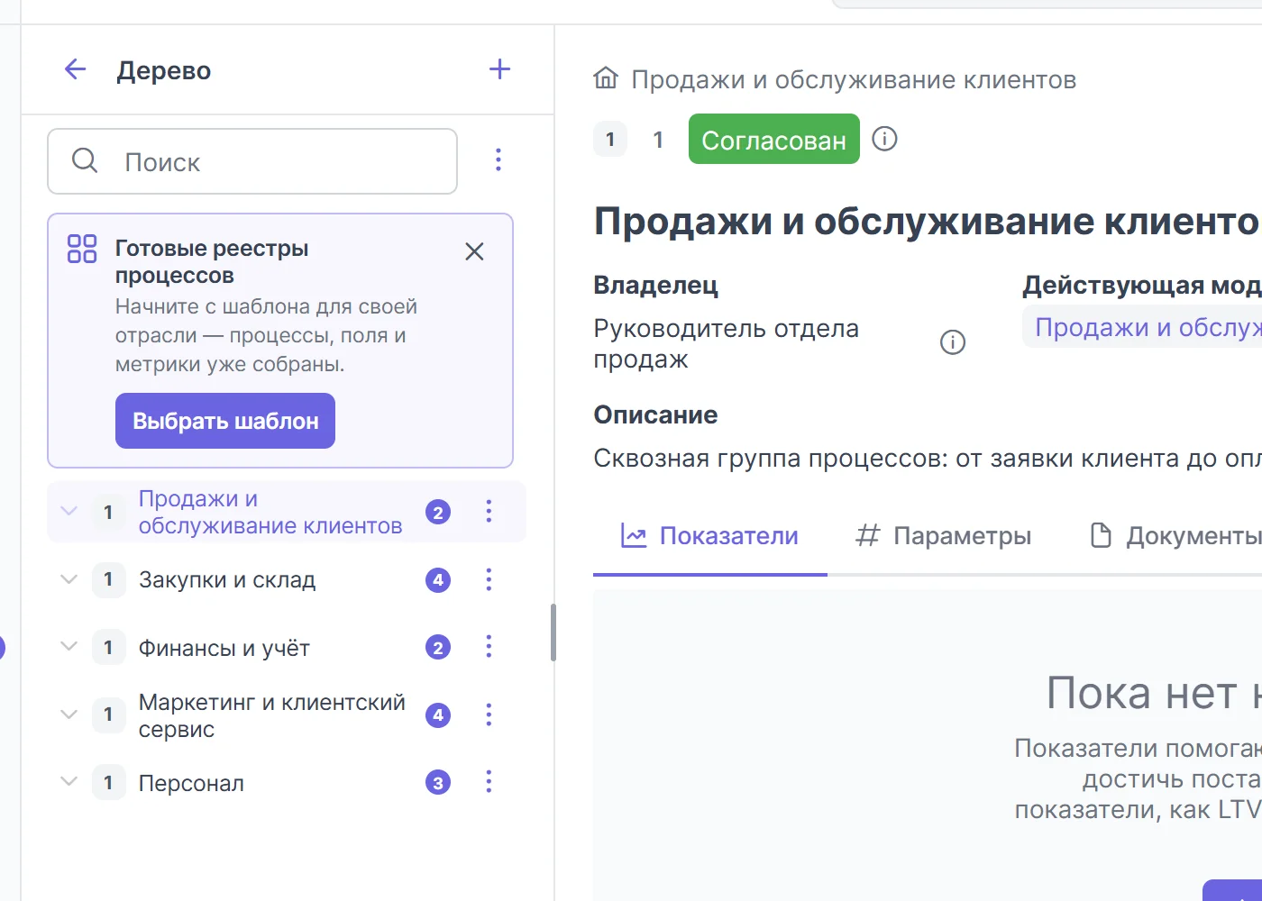1262x901 pixels.
Task: Collapse the Продажи и обслуживание клиентов tree node
Action: point(69,511)
